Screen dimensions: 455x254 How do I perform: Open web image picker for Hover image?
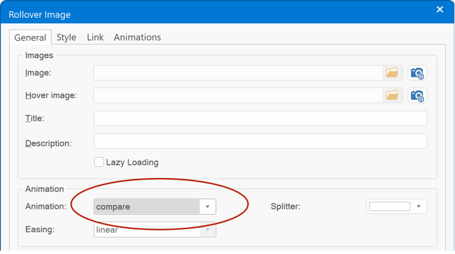[417, 95]
